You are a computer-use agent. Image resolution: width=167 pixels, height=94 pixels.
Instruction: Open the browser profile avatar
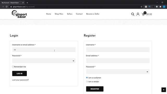tap(164, 7)
